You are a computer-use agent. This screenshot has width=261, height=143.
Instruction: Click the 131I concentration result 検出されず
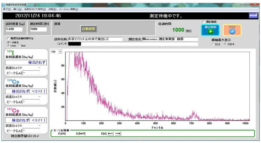point(26,63)
